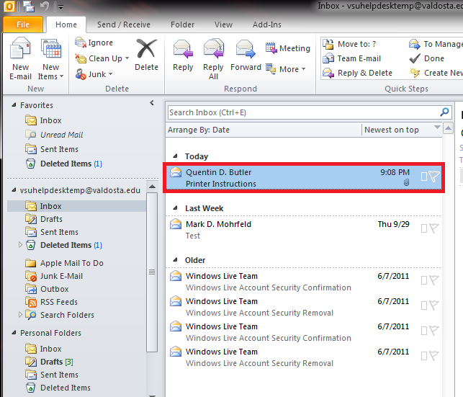Viewport: 463px width, 397px height.
Task: Flag the Mark D. Mohrfeld message
Action: pos(434,228)
